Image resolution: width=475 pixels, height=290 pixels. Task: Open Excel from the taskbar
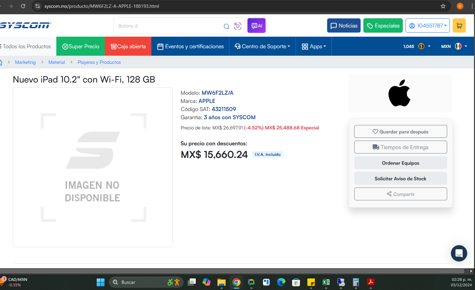point(326,282)
